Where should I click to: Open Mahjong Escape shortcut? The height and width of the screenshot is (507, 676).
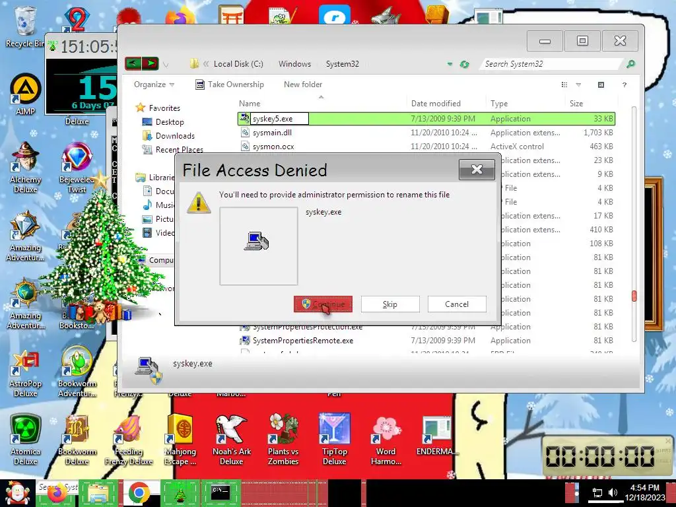[180, 440]
